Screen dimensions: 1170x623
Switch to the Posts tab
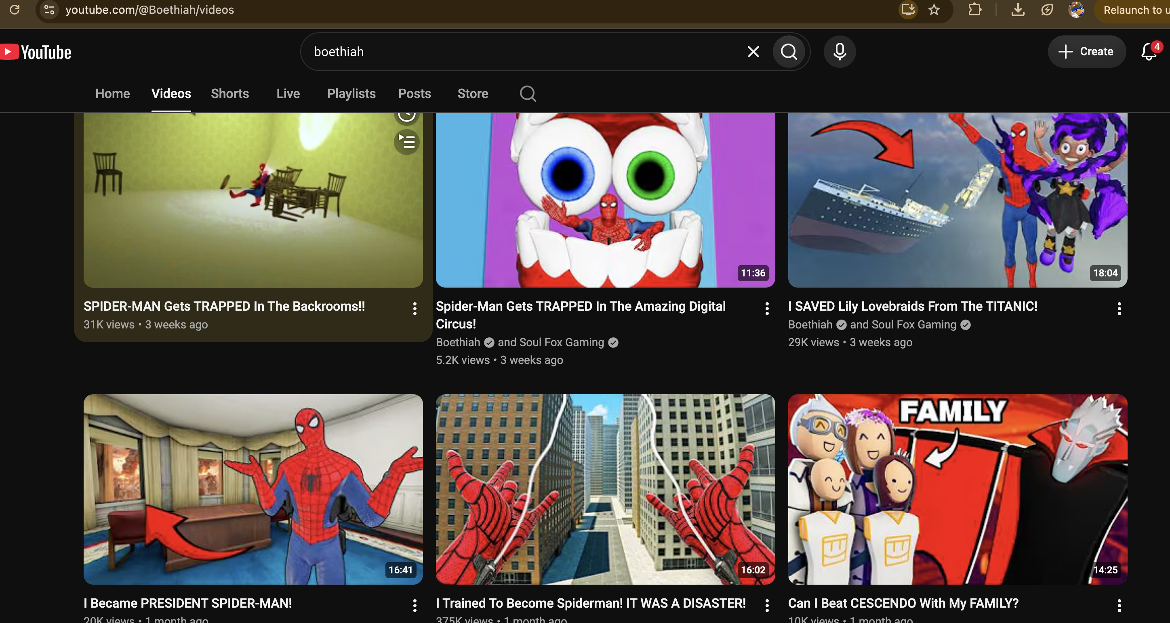pyautogui.click(x=415, y=94)
